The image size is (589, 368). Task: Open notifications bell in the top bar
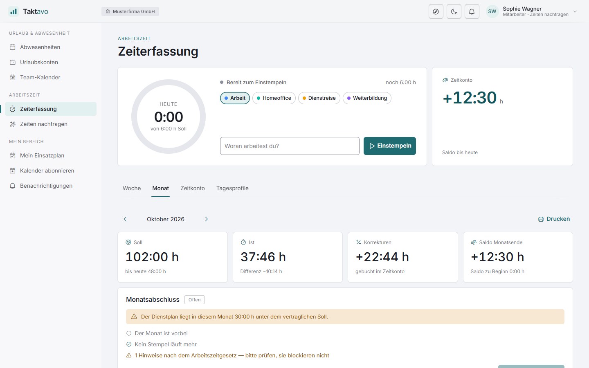click(472, 11)
